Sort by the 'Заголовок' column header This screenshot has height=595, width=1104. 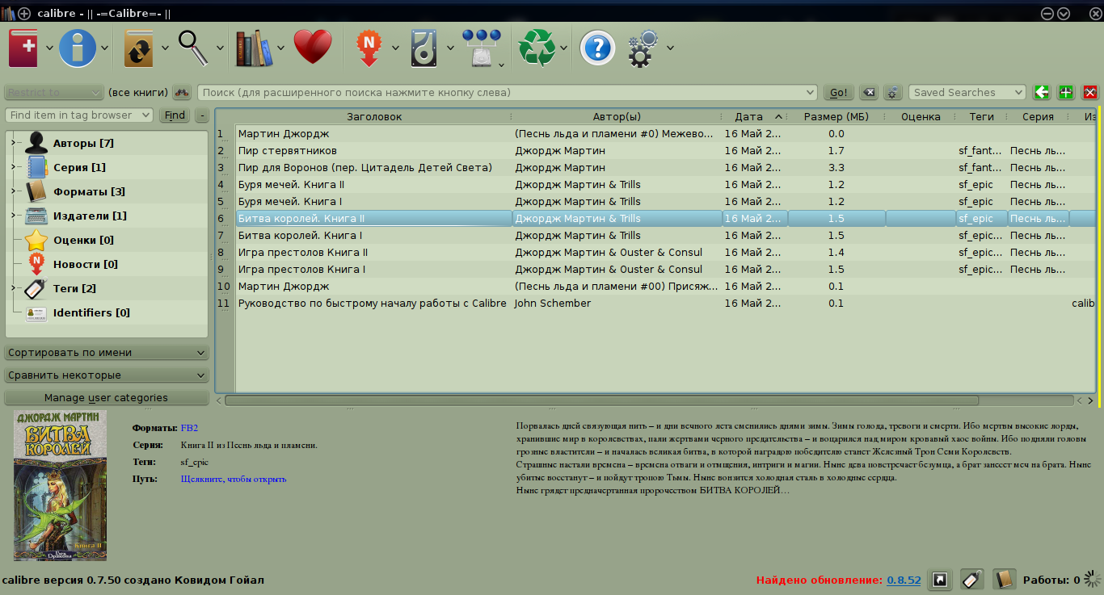pos(374,117)
